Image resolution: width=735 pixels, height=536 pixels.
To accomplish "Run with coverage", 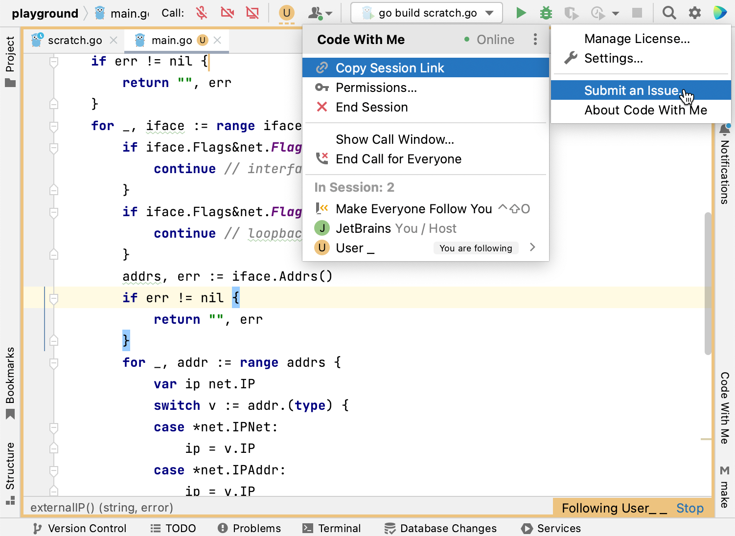I will 571,13.
